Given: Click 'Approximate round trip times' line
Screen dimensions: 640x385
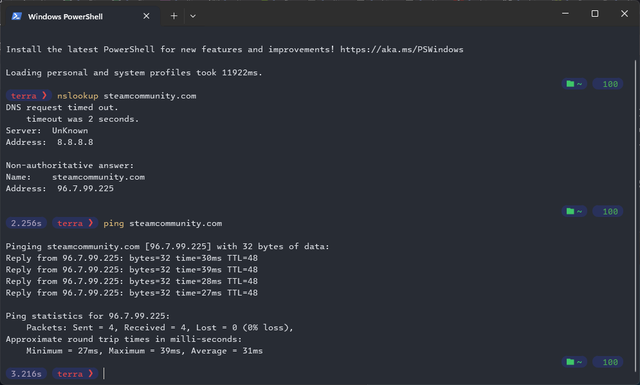Looking at the screenshot, I should (123, 339).
